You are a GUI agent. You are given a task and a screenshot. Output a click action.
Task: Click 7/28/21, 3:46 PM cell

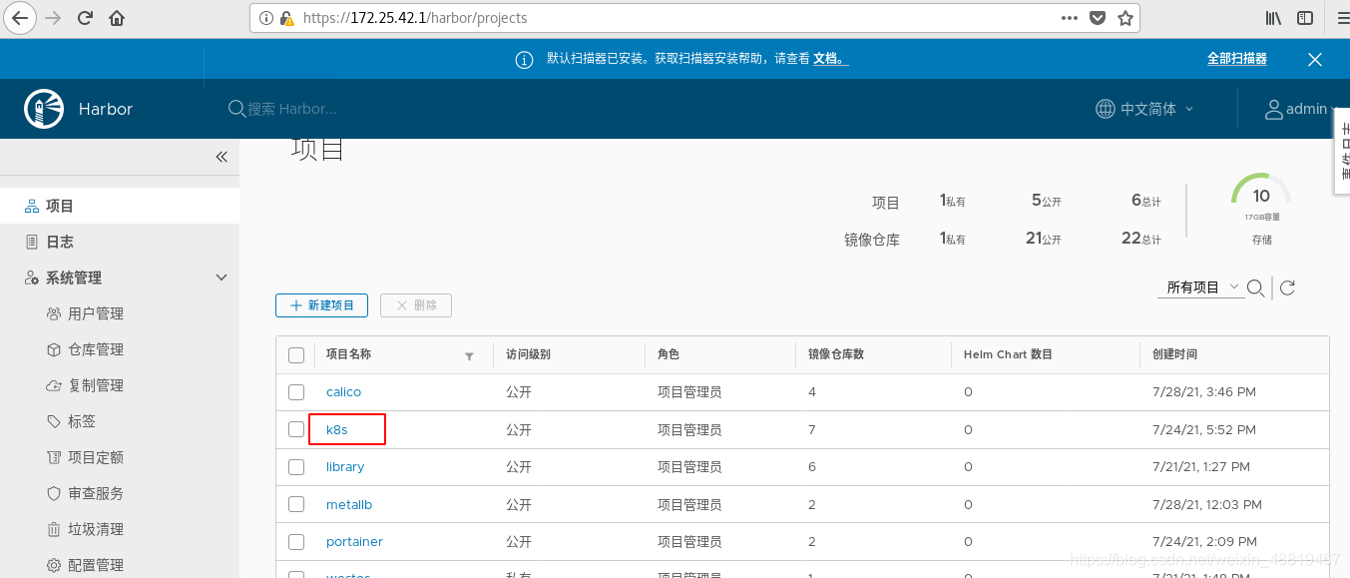1203,392
